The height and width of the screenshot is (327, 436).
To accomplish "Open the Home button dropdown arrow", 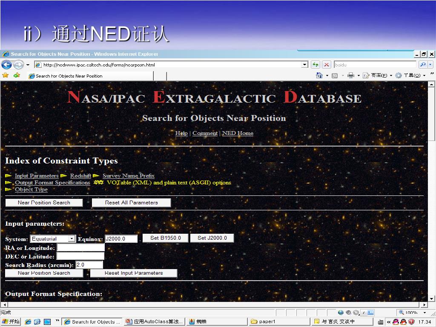I will click(327, 75).
